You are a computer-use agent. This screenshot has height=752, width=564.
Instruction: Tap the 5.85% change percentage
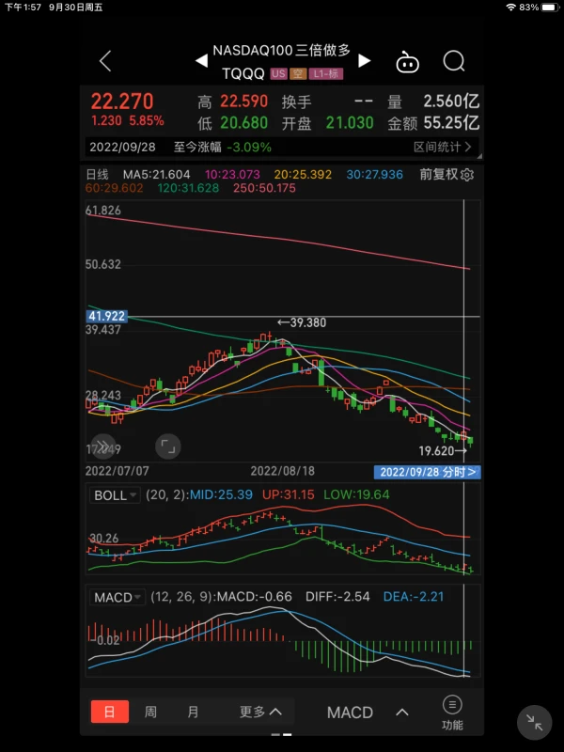coord(147,120)
